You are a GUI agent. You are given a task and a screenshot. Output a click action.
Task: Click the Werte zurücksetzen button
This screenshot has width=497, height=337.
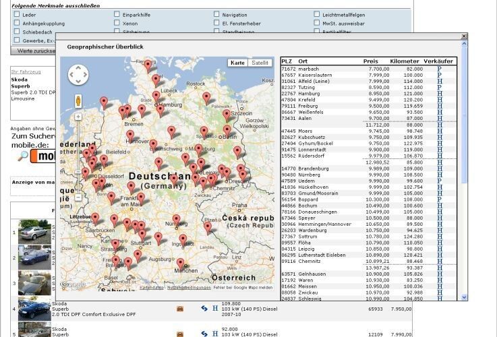coord(33,51)
